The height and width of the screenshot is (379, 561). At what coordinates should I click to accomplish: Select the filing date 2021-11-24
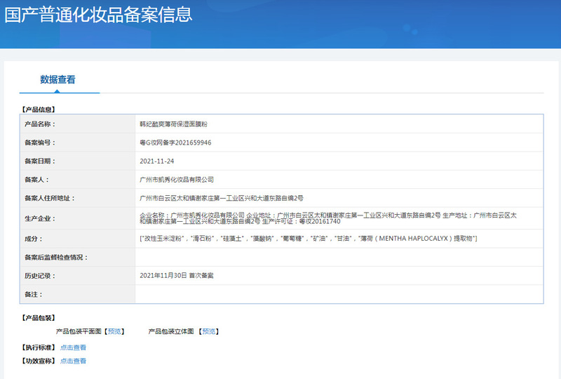pyautogui.click(x=156, y=161)
